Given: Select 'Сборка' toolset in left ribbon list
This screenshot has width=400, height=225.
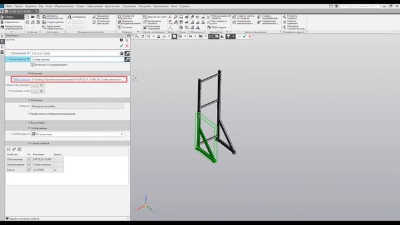Looking at the screenshot, I should (x=12, y=17).
